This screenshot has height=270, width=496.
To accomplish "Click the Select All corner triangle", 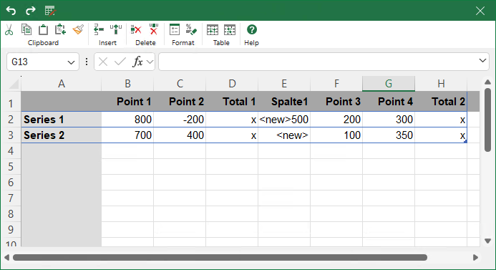I will (x=14, y=84).
